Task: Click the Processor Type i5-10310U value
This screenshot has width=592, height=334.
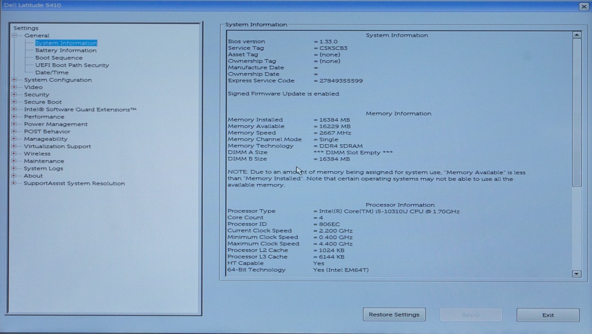Action: (x=389, y=212)
